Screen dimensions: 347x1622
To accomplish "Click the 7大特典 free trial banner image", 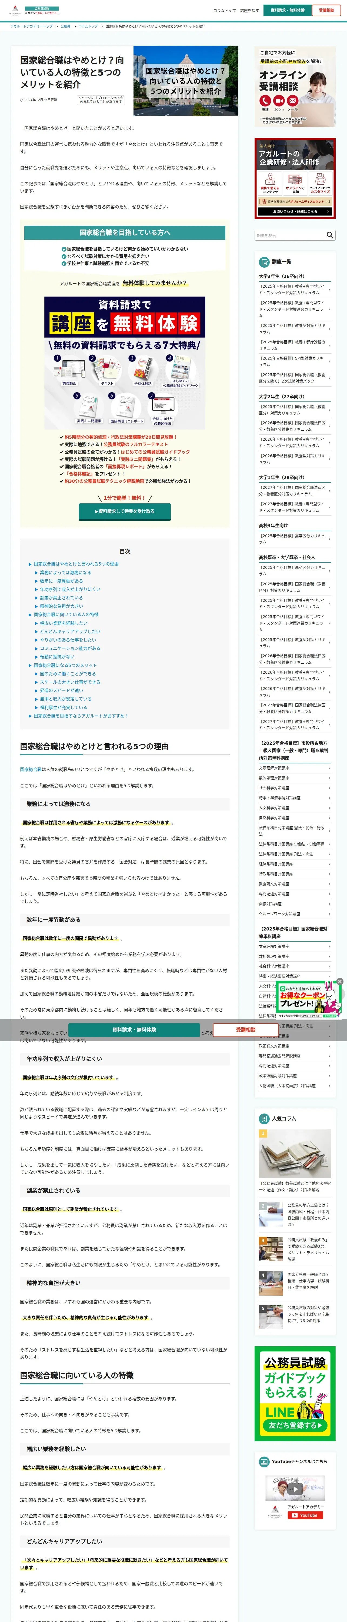I will tap(125, 363).
